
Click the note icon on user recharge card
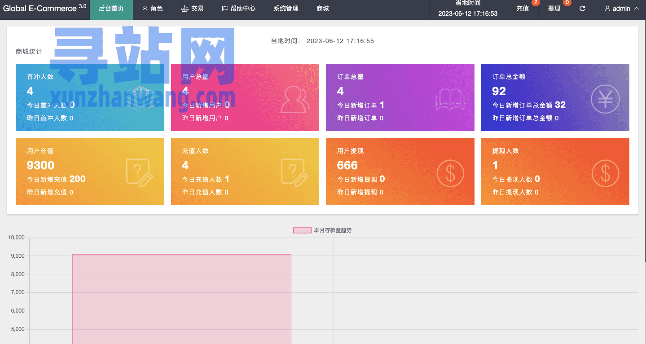[140, 172]
